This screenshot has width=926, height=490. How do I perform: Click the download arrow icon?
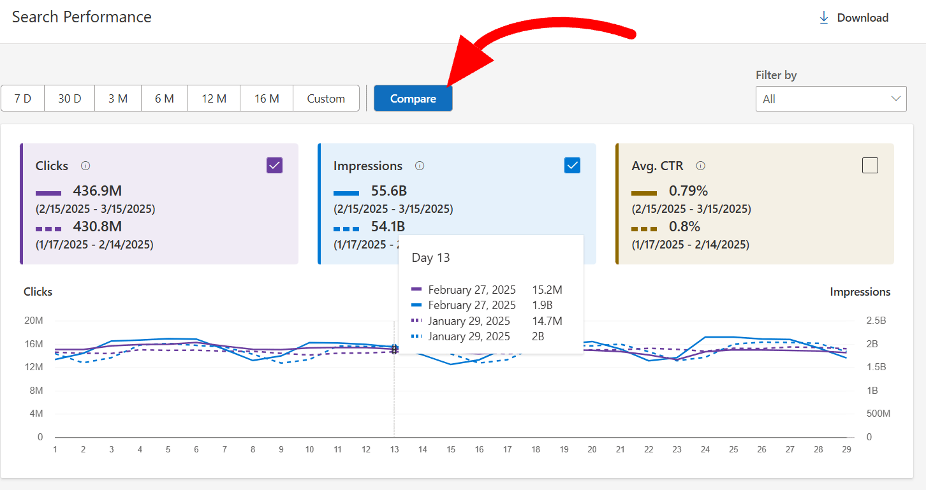coord(823,17)
